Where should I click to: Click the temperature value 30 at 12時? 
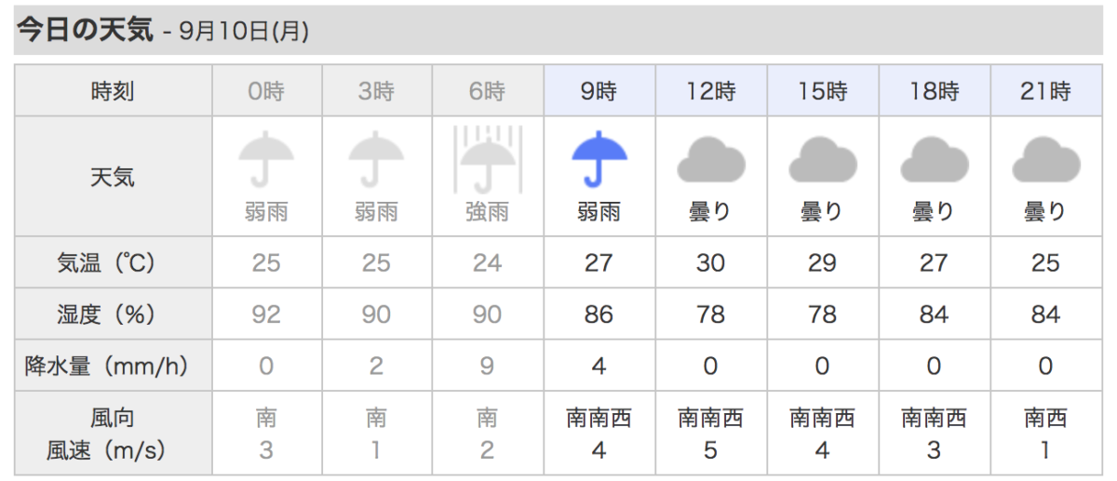(x=710, y=263)
